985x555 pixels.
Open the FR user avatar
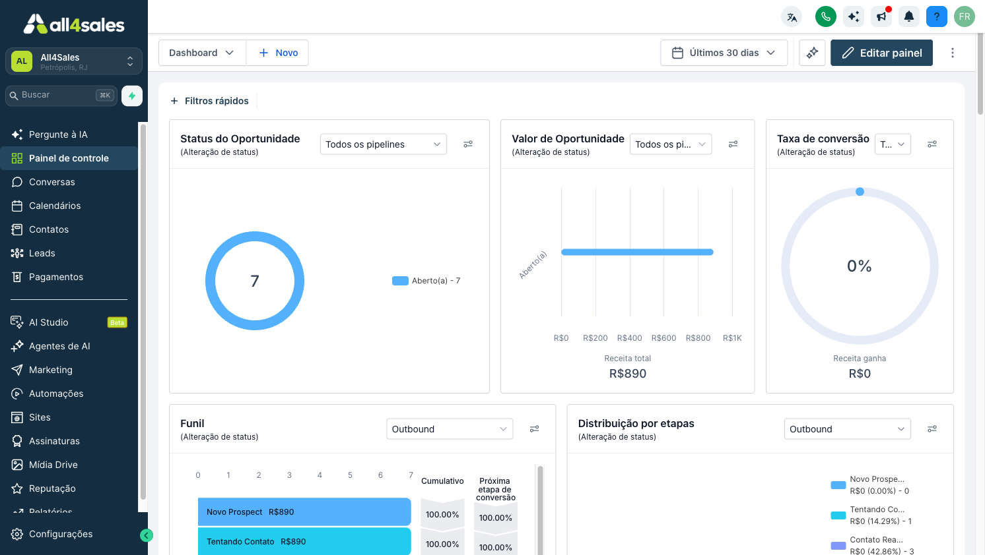click(965, 16)
